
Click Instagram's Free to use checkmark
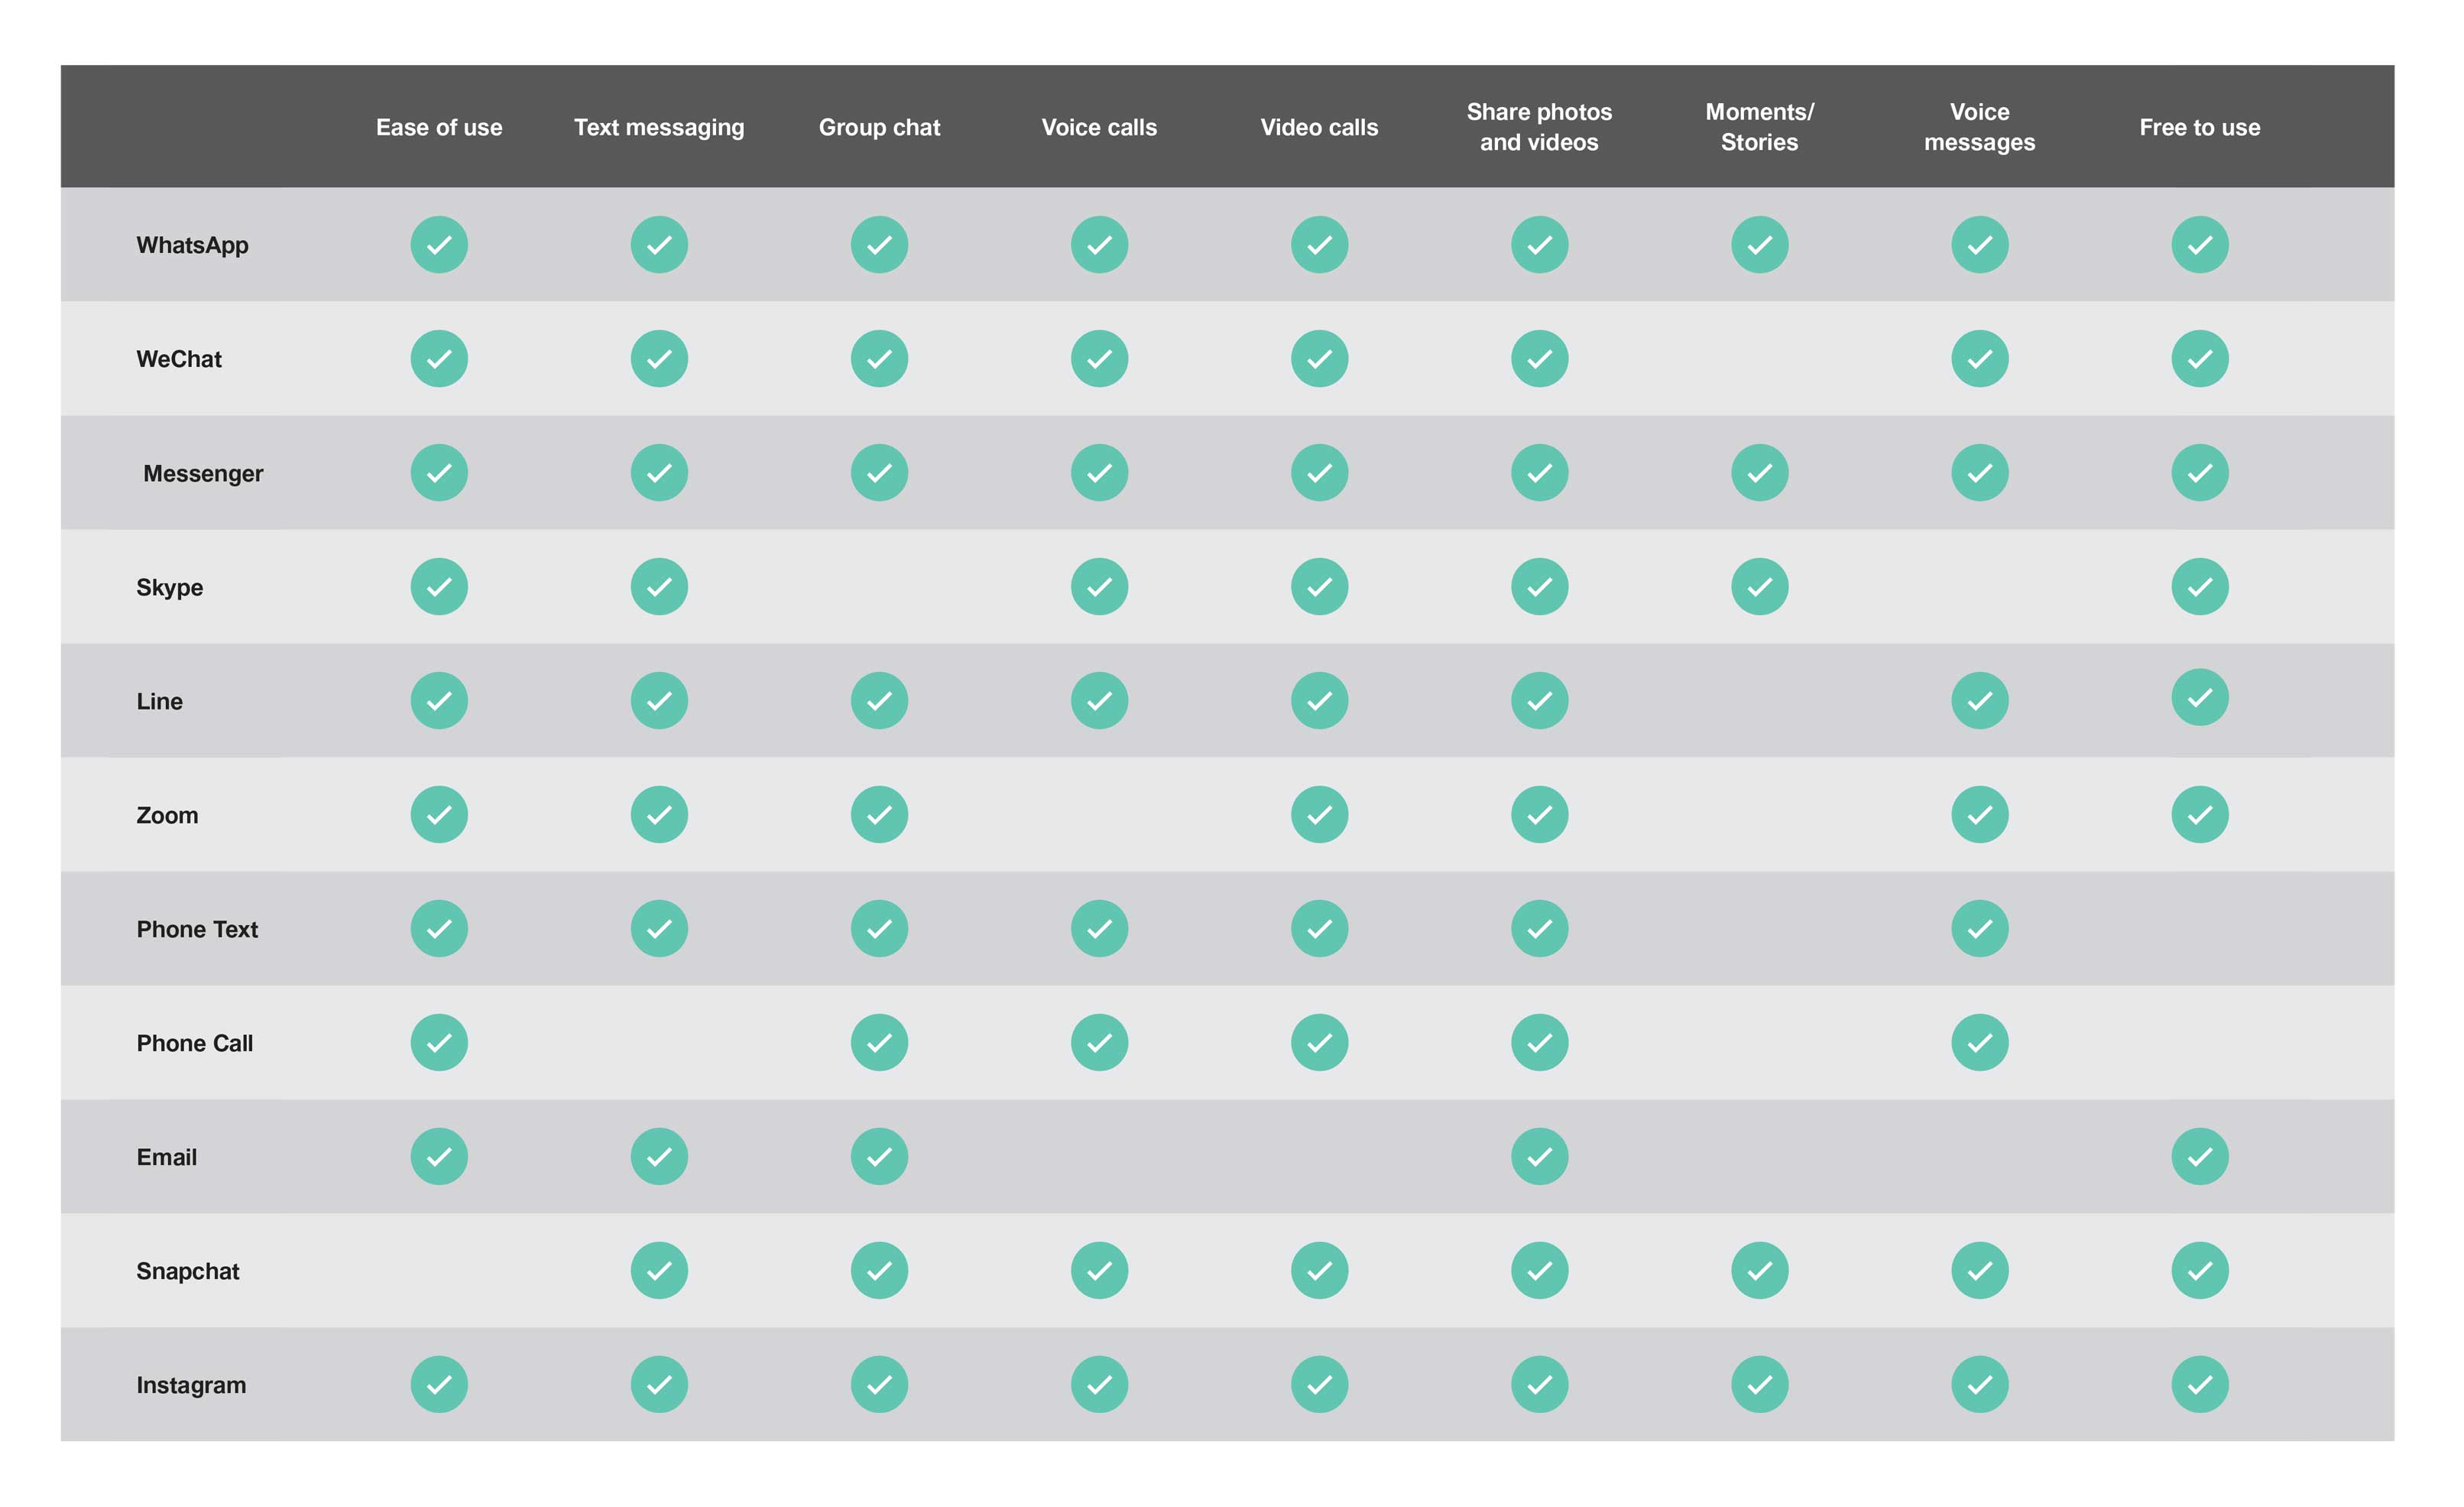point(2199,1385)
